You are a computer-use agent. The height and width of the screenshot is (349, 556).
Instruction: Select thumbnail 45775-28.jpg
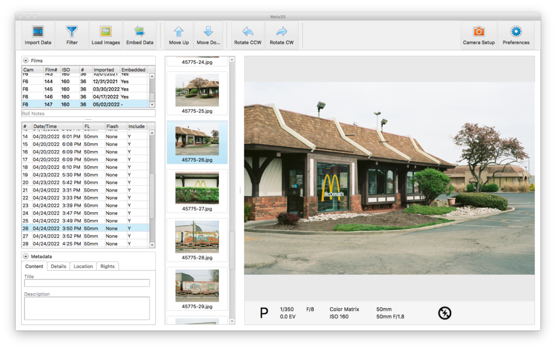pos(197,240)
